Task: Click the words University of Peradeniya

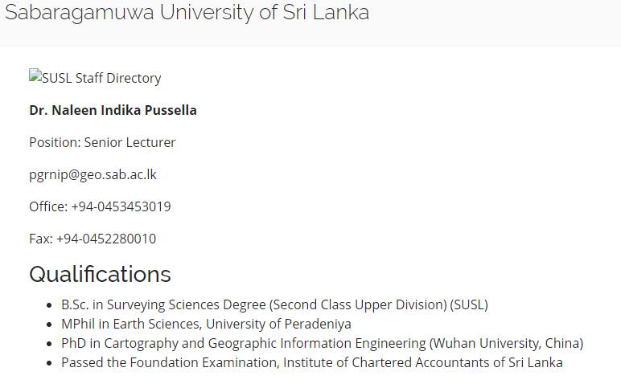Action: pyautogui.click(x=278, y=324)
